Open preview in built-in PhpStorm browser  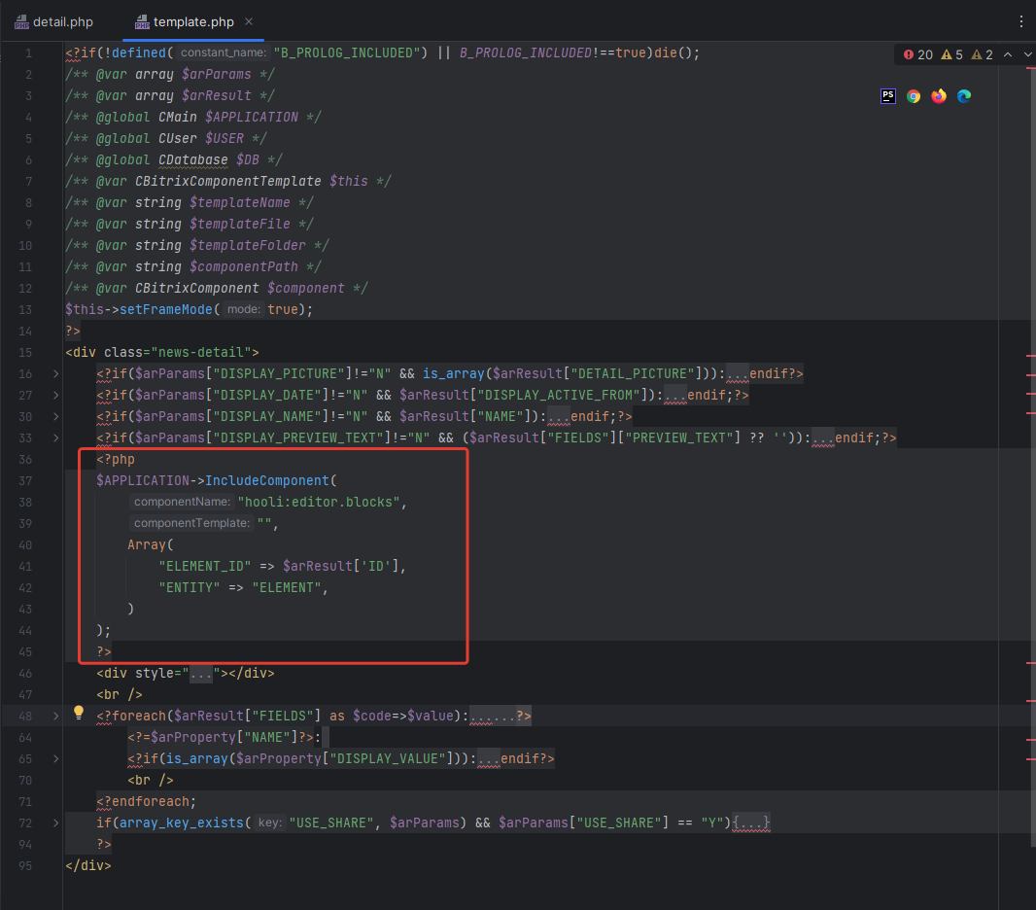(x=888, y=95)
